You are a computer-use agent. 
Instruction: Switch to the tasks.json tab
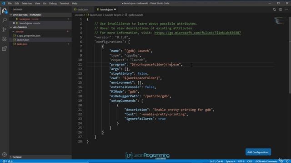click(83, 10)
